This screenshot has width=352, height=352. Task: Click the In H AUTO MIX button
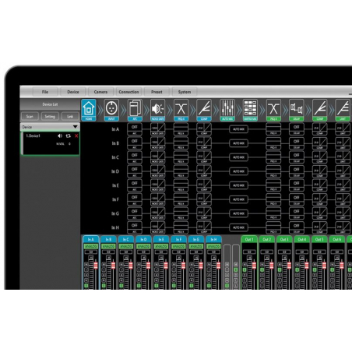[x=238, y=227]
